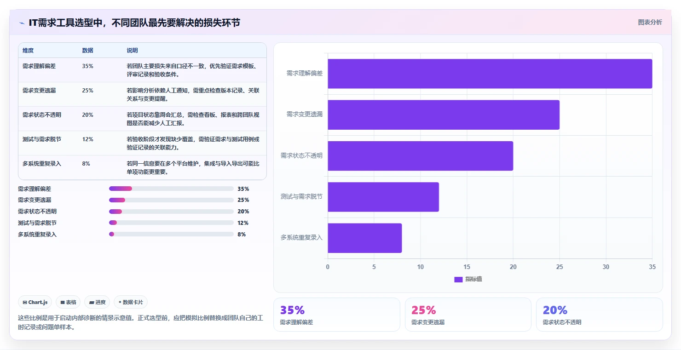Click the title IT需求工具选型中 heading

click(134, 23)
